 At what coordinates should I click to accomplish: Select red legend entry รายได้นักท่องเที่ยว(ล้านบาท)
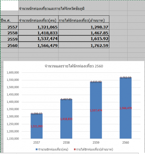point(94,149)
